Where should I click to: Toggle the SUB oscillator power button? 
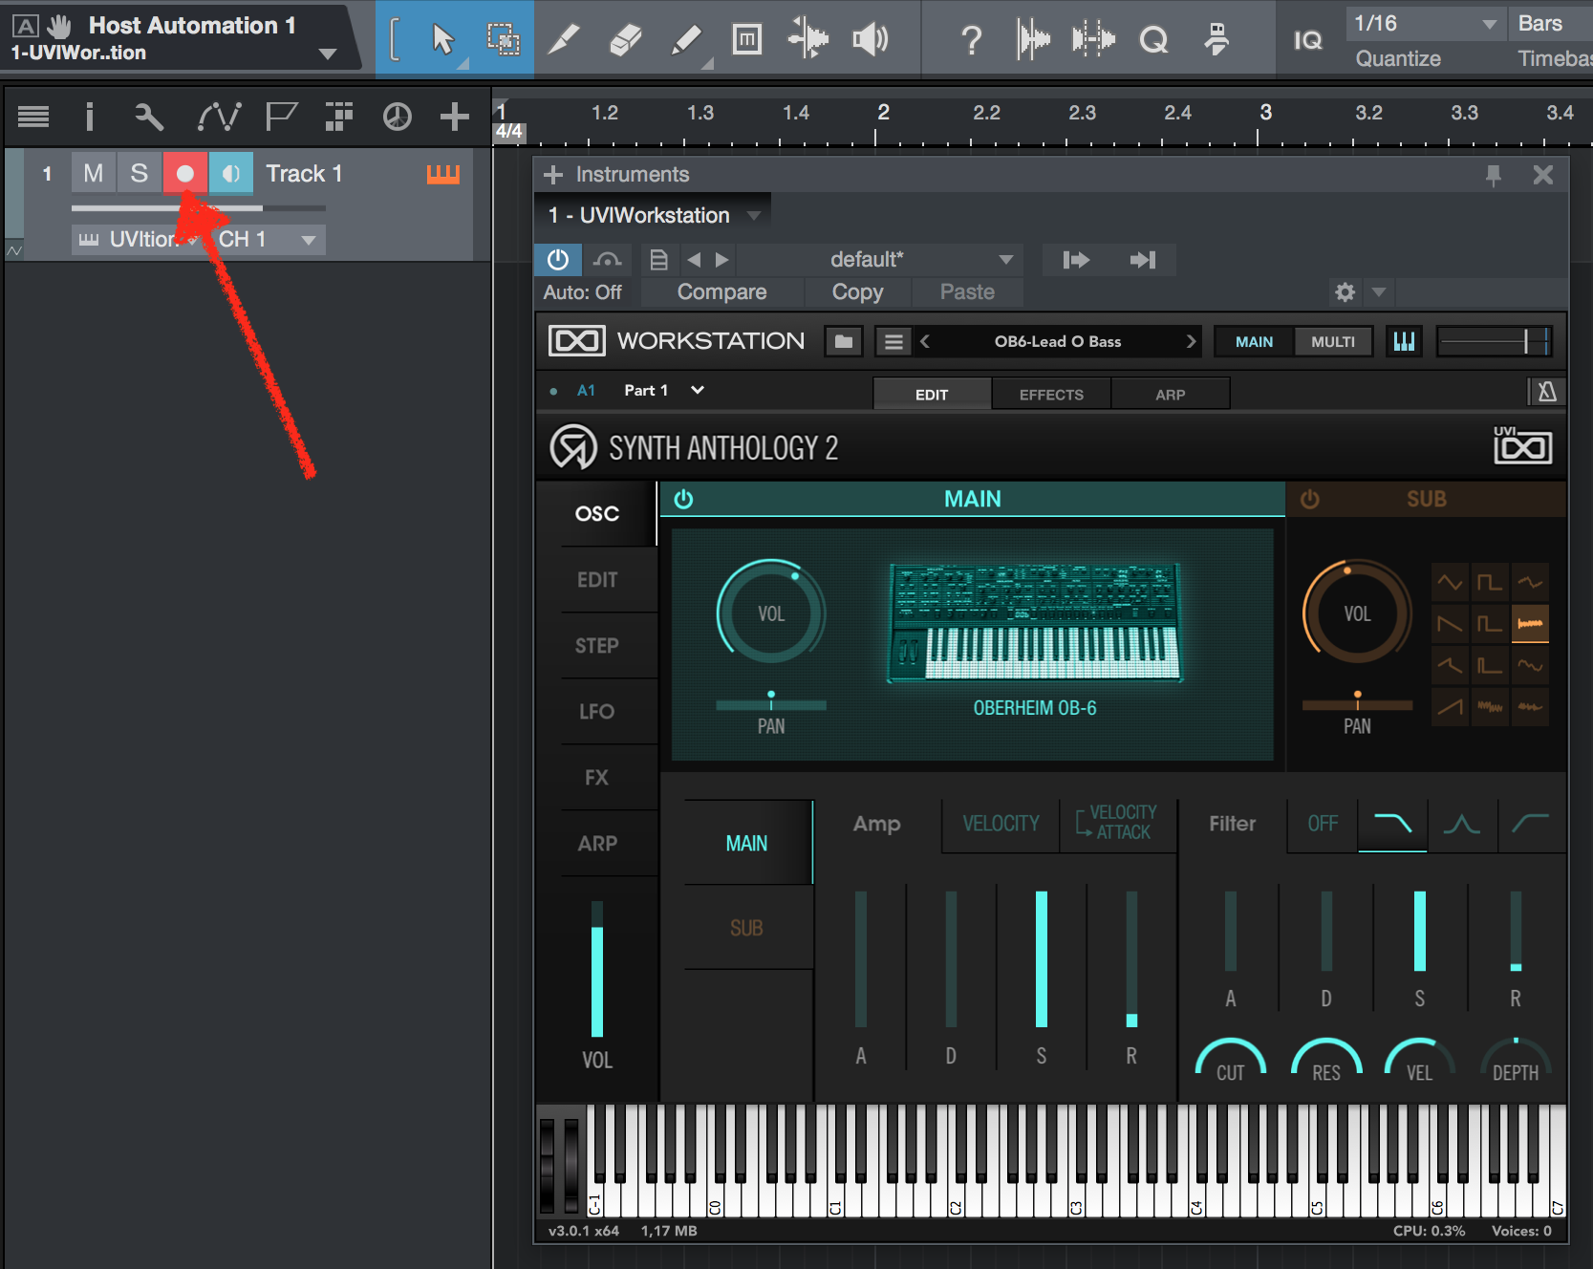tap(1309, 498)
